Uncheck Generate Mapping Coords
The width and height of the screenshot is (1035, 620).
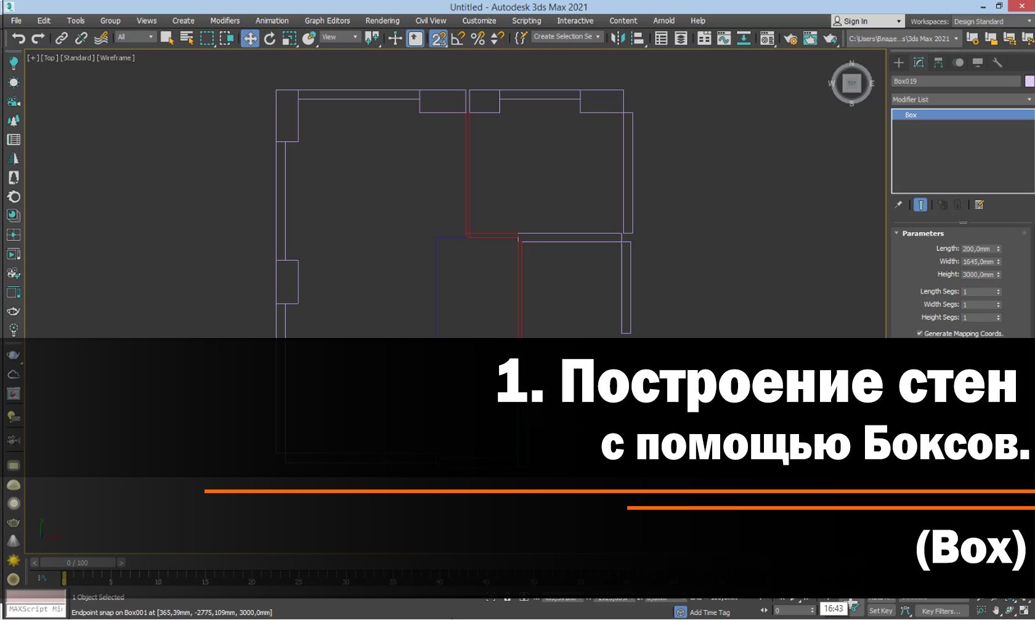coord(919,333)
